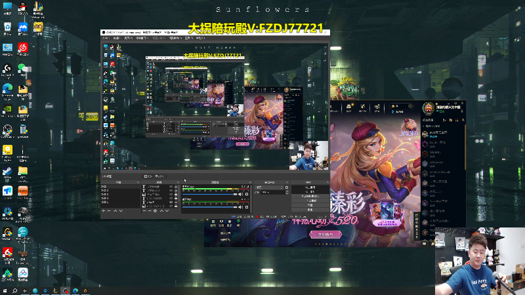Toggle eye icon of topmost OBS source
The width and height of the screenshot is (525, 295).
[x=171, y=186]
